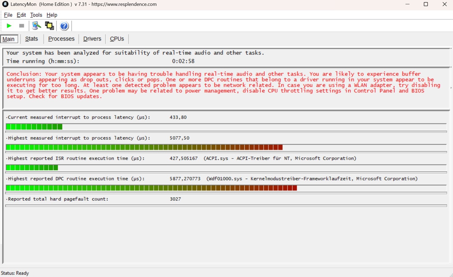This screenshot has height=277, width=453.
Task: Open the Help menu
Action: [x=52, y=15]
